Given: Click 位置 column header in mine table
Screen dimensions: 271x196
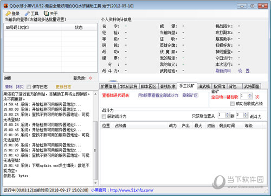Looking at the screenshot, I should click(106, 125).
